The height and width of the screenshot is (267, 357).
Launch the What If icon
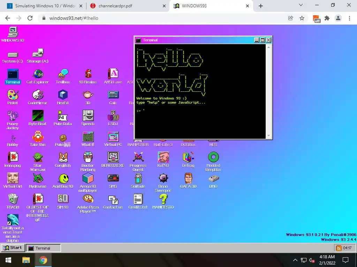(x=88, y=136)
